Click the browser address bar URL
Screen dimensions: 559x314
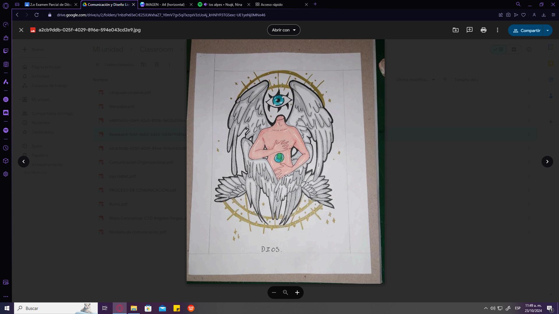pyautogui.click(x=161, y=15)
